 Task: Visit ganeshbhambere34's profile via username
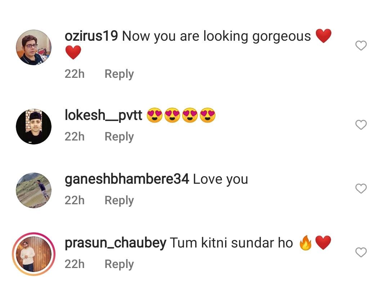tap(127, 179)
